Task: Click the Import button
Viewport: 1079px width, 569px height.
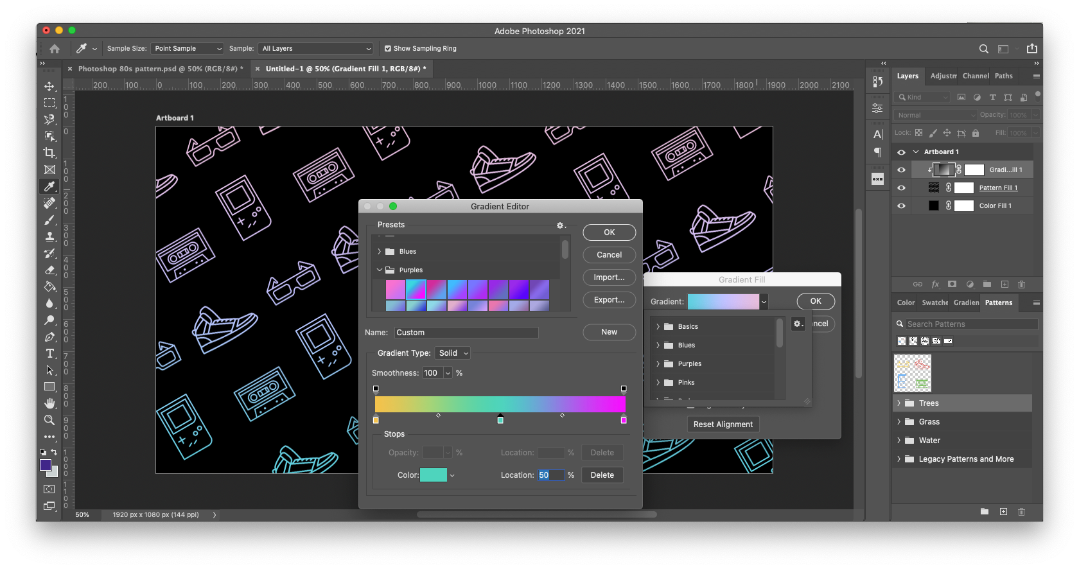Action: tap(610, 277)
